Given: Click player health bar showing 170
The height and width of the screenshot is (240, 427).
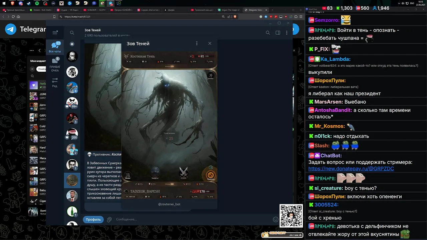Looking at the screenshot, I should [202, 191].
